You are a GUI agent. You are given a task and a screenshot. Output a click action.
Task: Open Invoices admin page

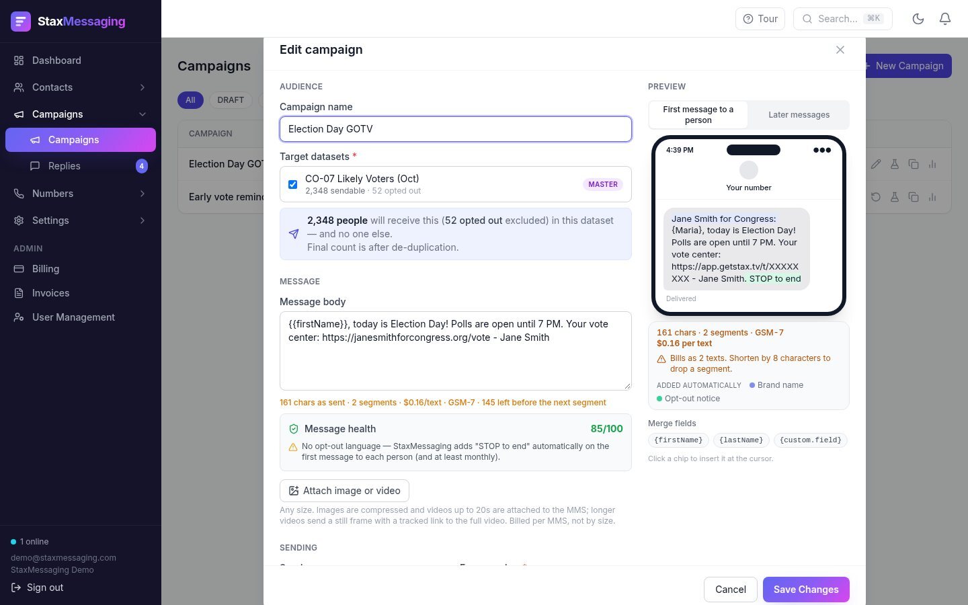coord(81,293)
